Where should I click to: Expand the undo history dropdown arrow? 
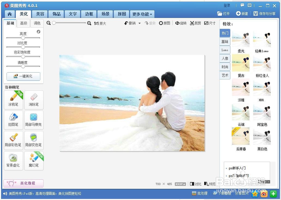[x=140, y=23]
